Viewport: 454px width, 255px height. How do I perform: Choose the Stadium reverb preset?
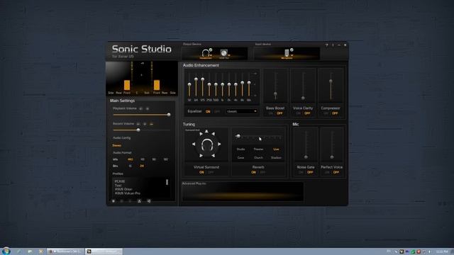(x=276, y=158)
